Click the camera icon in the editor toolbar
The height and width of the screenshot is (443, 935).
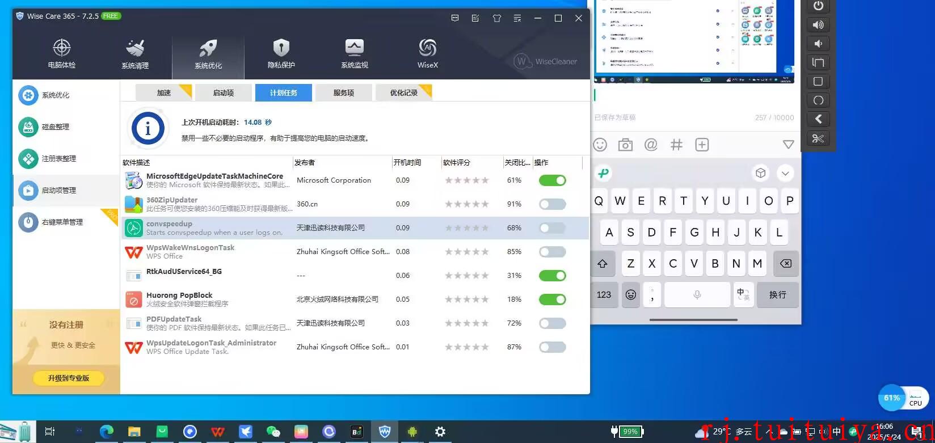[625, 145]
